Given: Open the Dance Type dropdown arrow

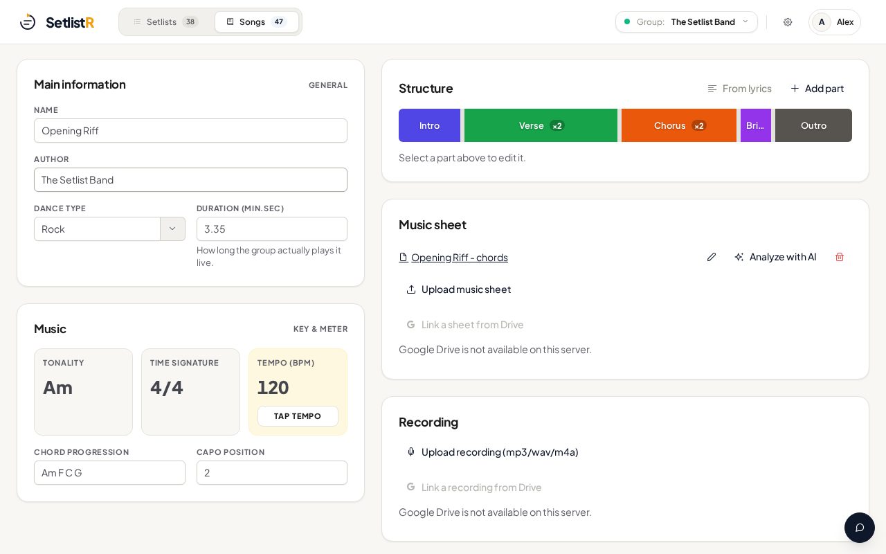Looking at the screenshot, I should point(172,229).
